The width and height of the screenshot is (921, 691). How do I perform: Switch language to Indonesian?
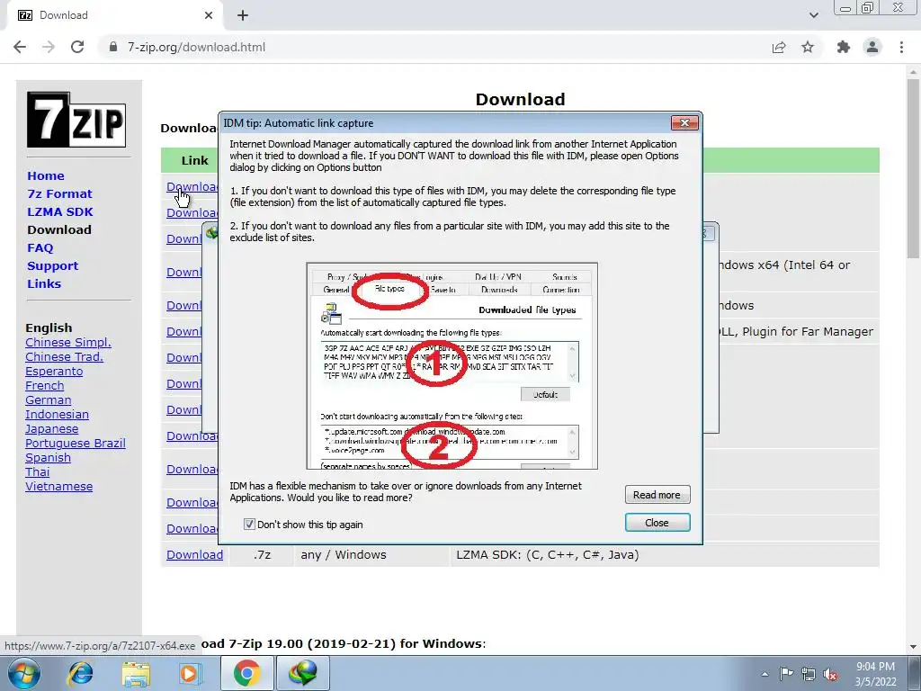[57, 414]
